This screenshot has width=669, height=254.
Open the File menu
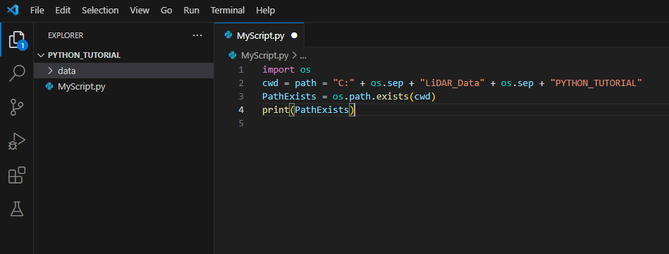[x=37, y=11]
